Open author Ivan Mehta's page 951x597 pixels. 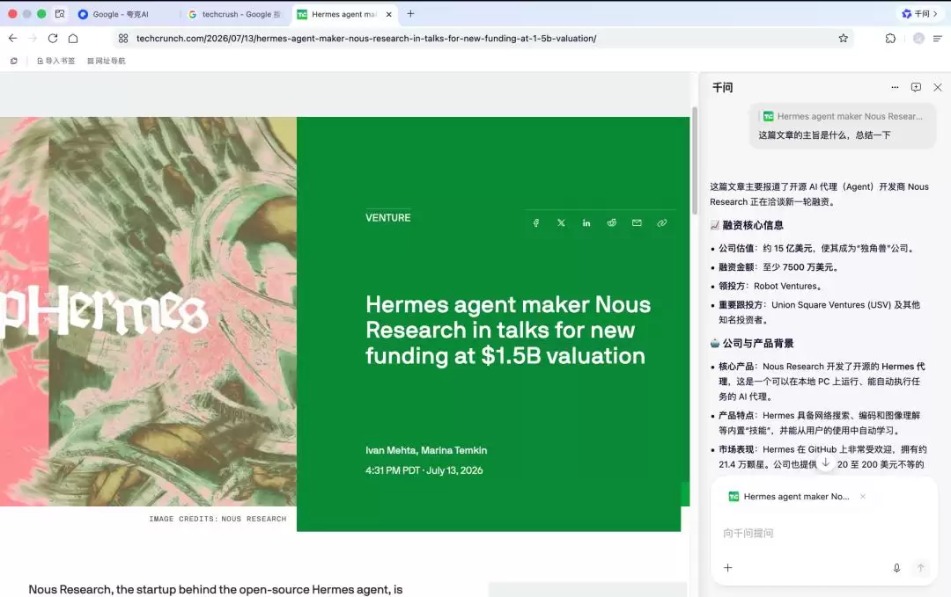click(x=391, y=450)
